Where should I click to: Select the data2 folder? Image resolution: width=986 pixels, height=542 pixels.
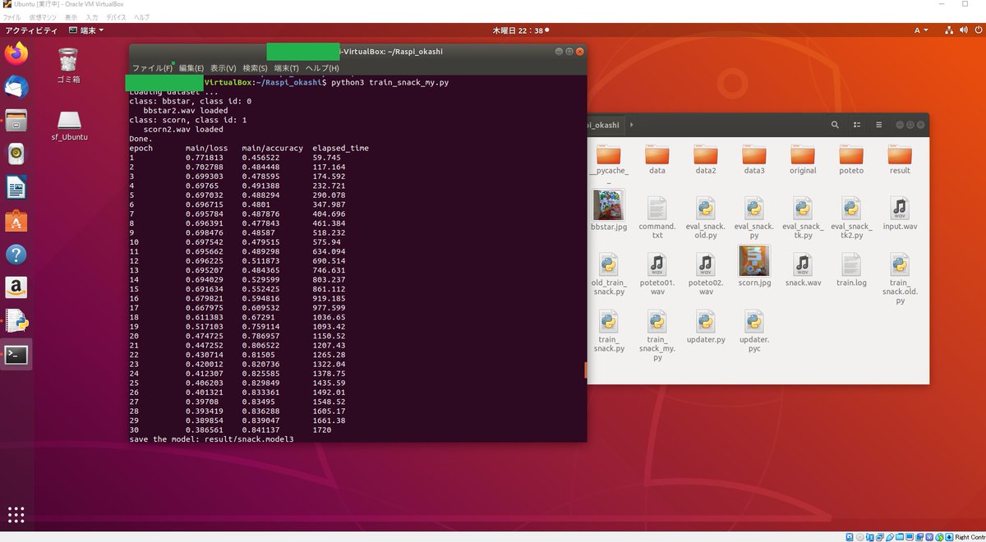(706, 159)
